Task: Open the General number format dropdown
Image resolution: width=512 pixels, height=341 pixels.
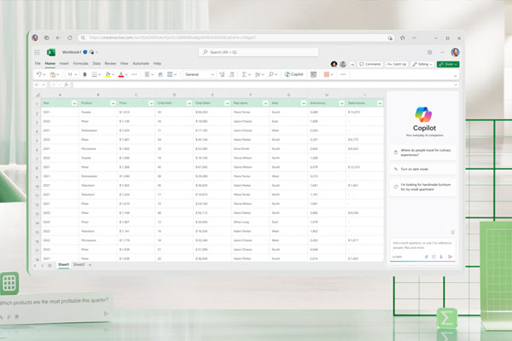Action: pyautogui.click(x=199, y=74)
